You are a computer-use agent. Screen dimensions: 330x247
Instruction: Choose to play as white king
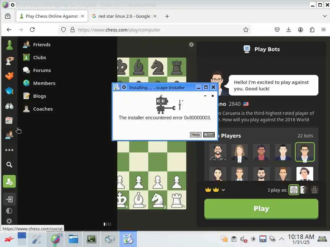pyautogui.click(x=294, y=190)
